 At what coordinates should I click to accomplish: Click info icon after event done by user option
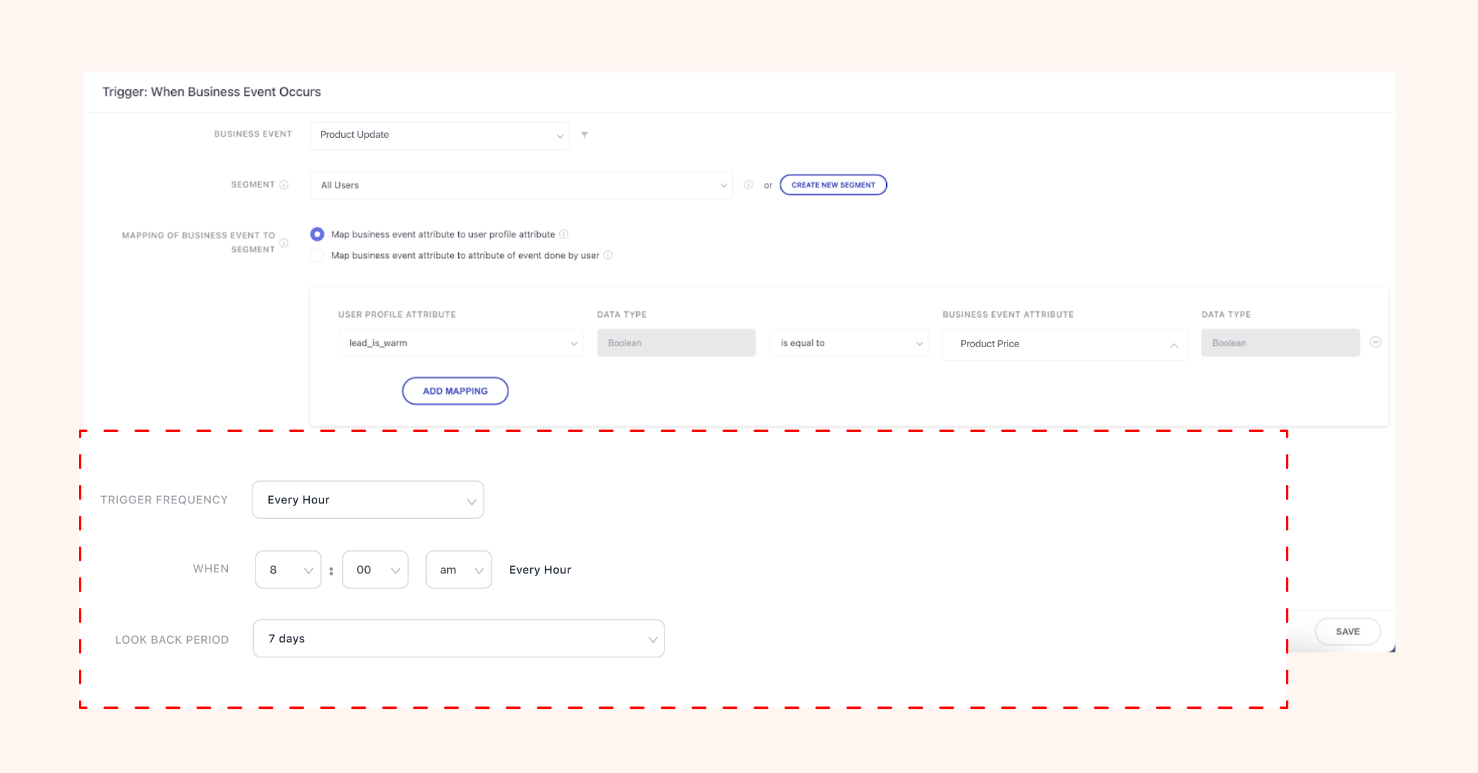(x=608, y=255)
